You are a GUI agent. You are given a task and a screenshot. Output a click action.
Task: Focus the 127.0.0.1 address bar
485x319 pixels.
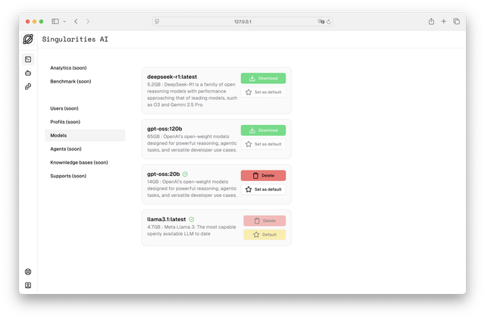tap(242, 22)
